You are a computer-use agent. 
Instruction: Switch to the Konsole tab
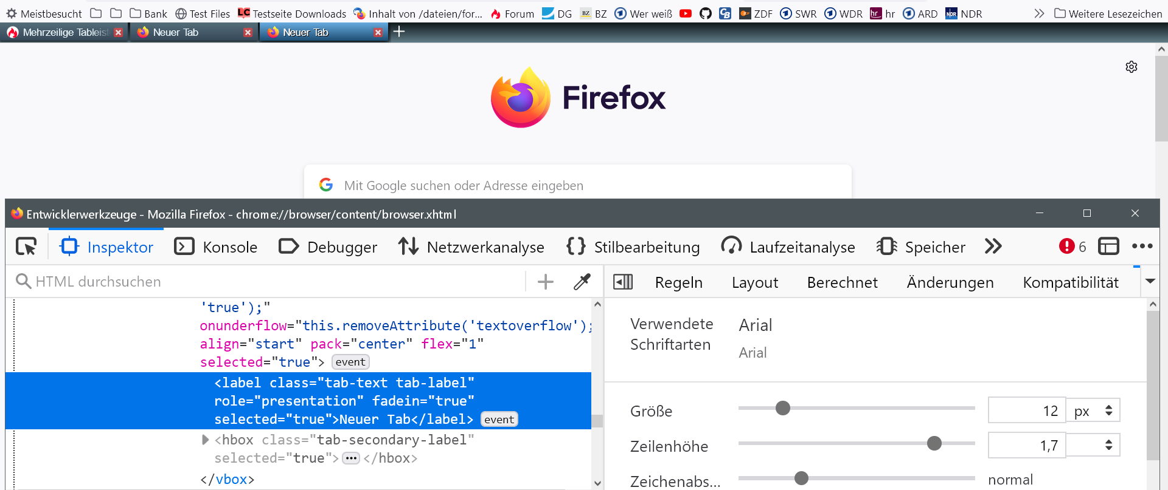216,247
